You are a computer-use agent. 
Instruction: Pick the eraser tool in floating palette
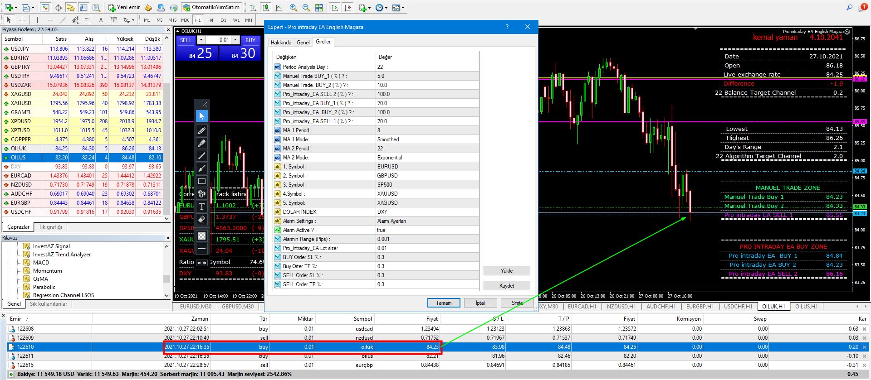(202, 219)
